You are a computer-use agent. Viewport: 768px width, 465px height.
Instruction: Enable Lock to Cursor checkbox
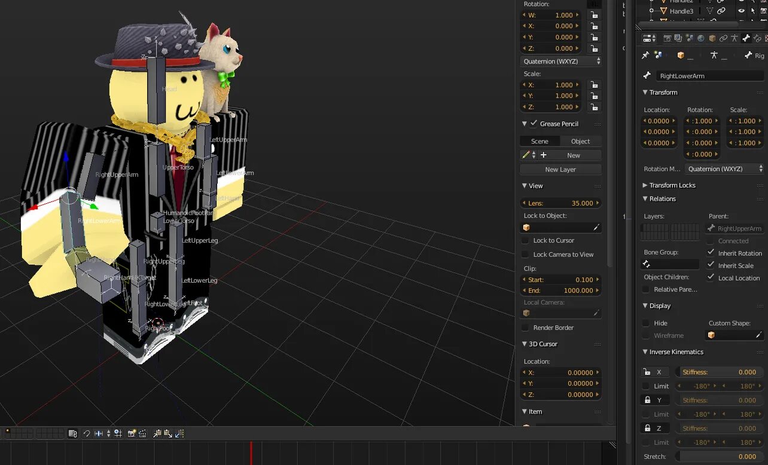tap(525, 240)
